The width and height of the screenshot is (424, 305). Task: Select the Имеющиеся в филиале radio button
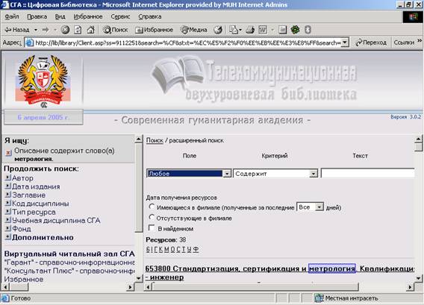pos(152,207)
